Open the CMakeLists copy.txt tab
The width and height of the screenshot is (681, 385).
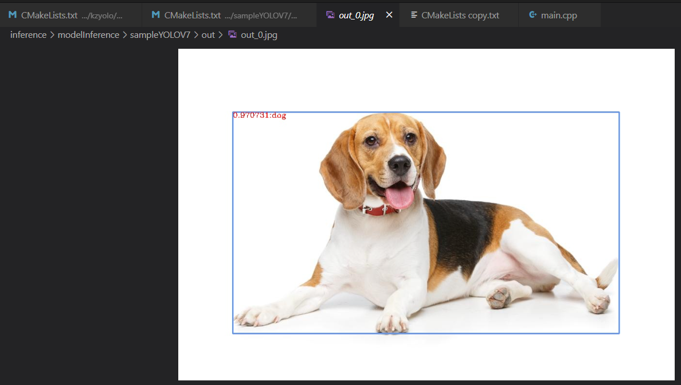460,15
